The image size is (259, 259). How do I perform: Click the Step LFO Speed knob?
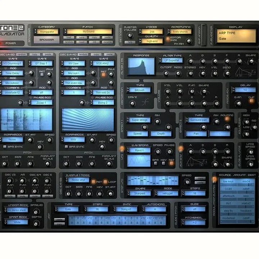(187, 182)
